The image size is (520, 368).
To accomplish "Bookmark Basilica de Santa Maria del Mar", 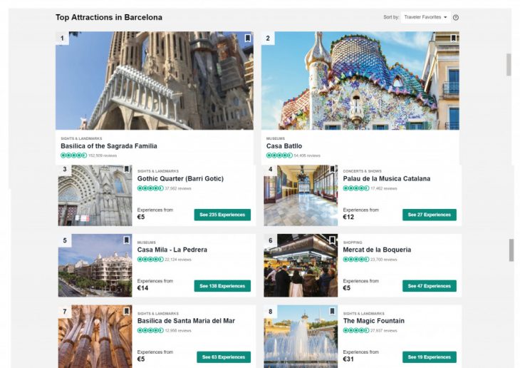I will (x=127, y=312).
